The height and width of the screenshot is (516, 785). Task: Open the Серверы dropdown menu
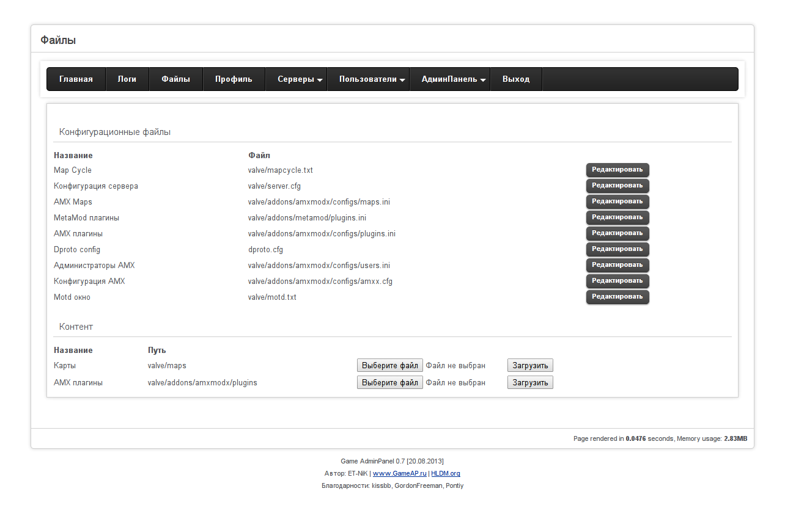tap(300, 79)
